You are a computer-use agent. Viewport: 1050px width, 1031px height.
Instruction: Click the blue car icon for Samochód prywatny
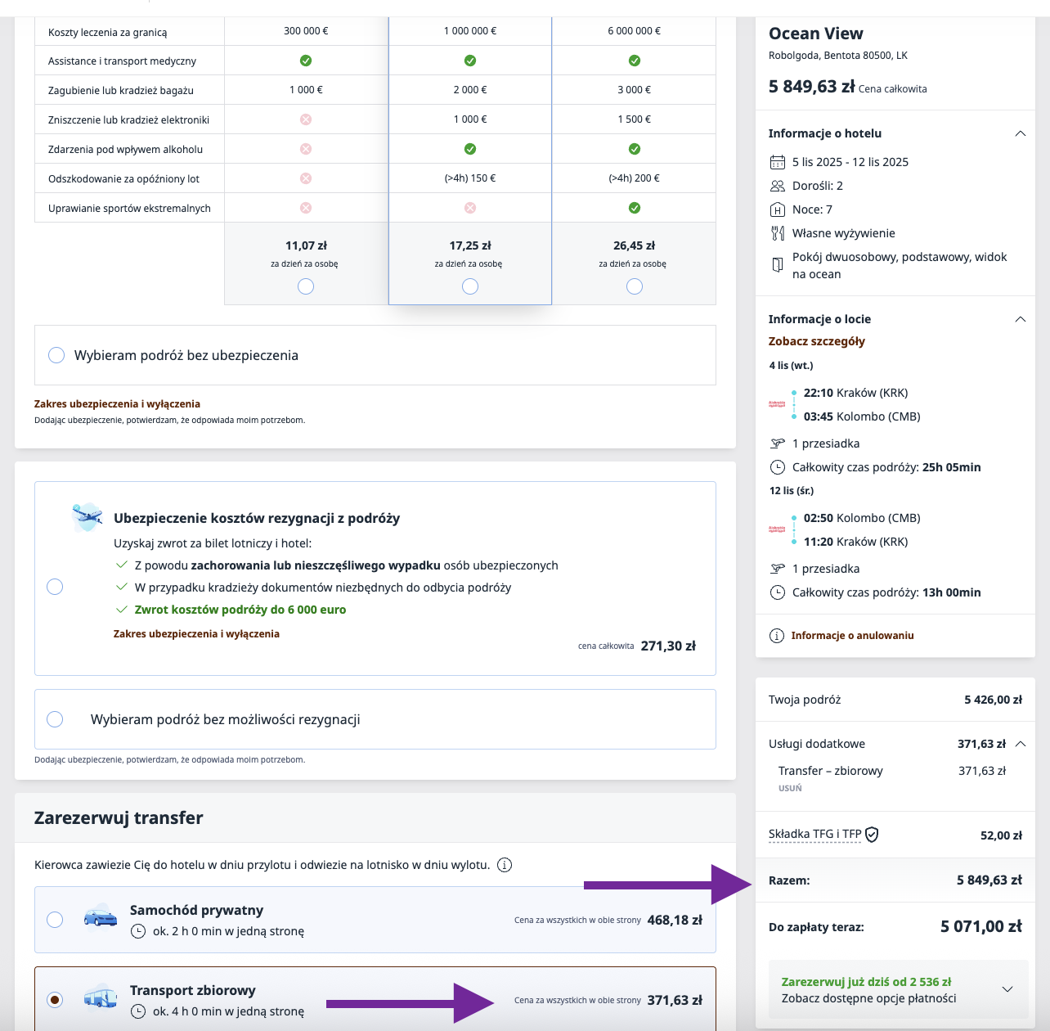pos(101,918)
